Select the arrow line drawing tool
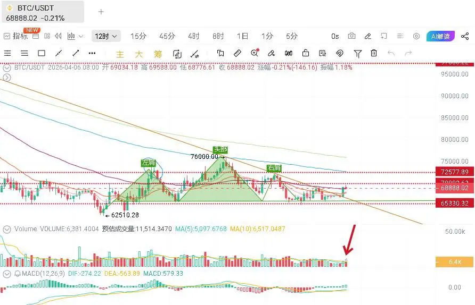This screenshot has height=305, width=475. click(x=76, y=54)
